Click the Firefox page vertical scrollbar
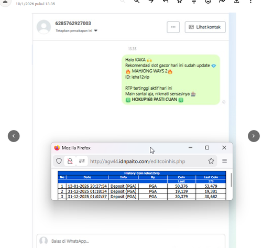This screenshot has width=262, height=248. pos(231,180)
